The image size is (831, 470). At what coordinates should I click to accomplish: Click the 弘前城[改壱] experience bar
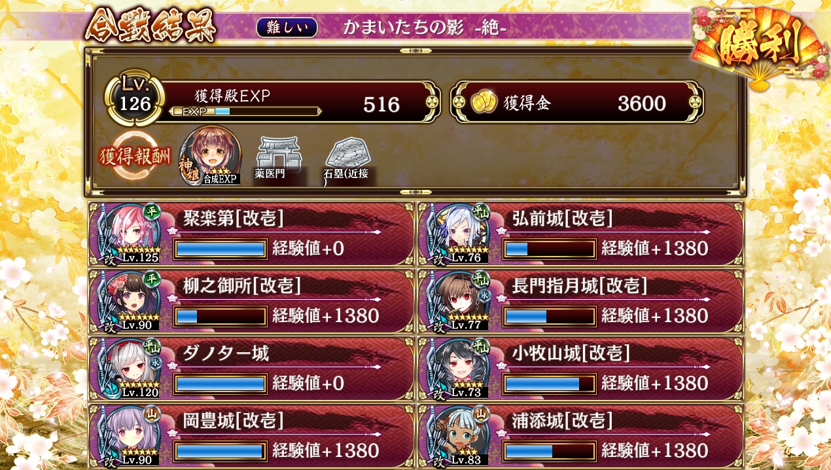[x=549, y=249]
